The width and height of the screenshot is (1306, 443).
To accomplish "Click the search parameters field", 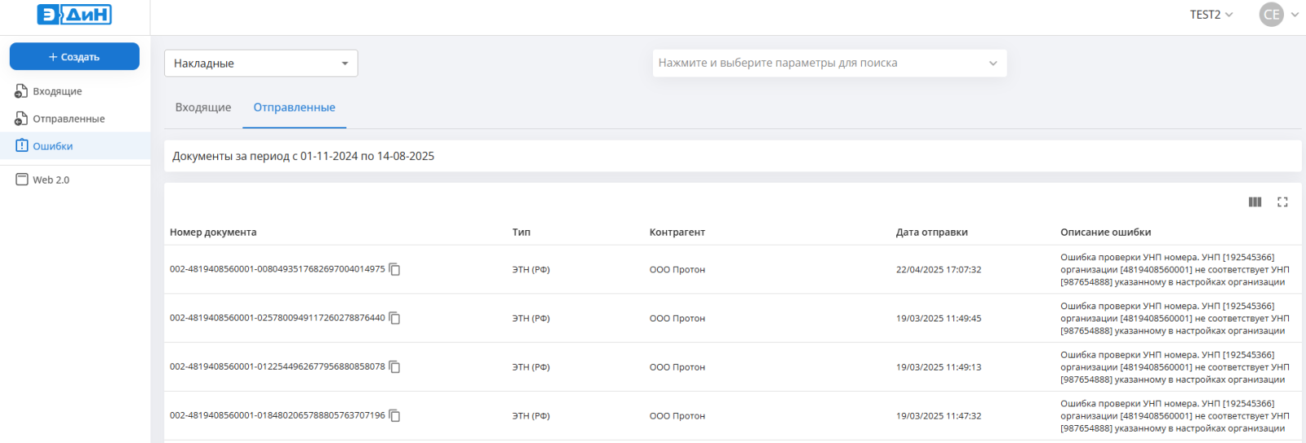I will (x=829, y=63).
